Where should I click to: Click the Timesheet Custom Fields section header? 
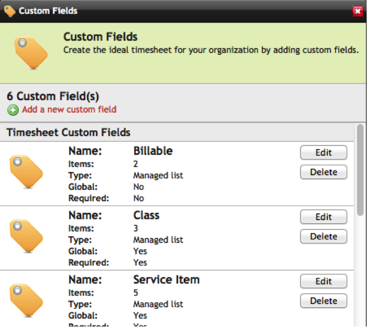point(68,132)
